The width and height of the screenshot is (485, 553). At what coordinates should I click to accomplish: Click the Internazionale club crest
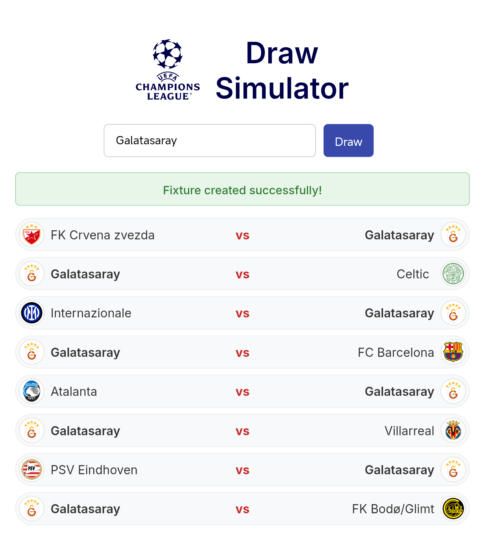(32, 313)
